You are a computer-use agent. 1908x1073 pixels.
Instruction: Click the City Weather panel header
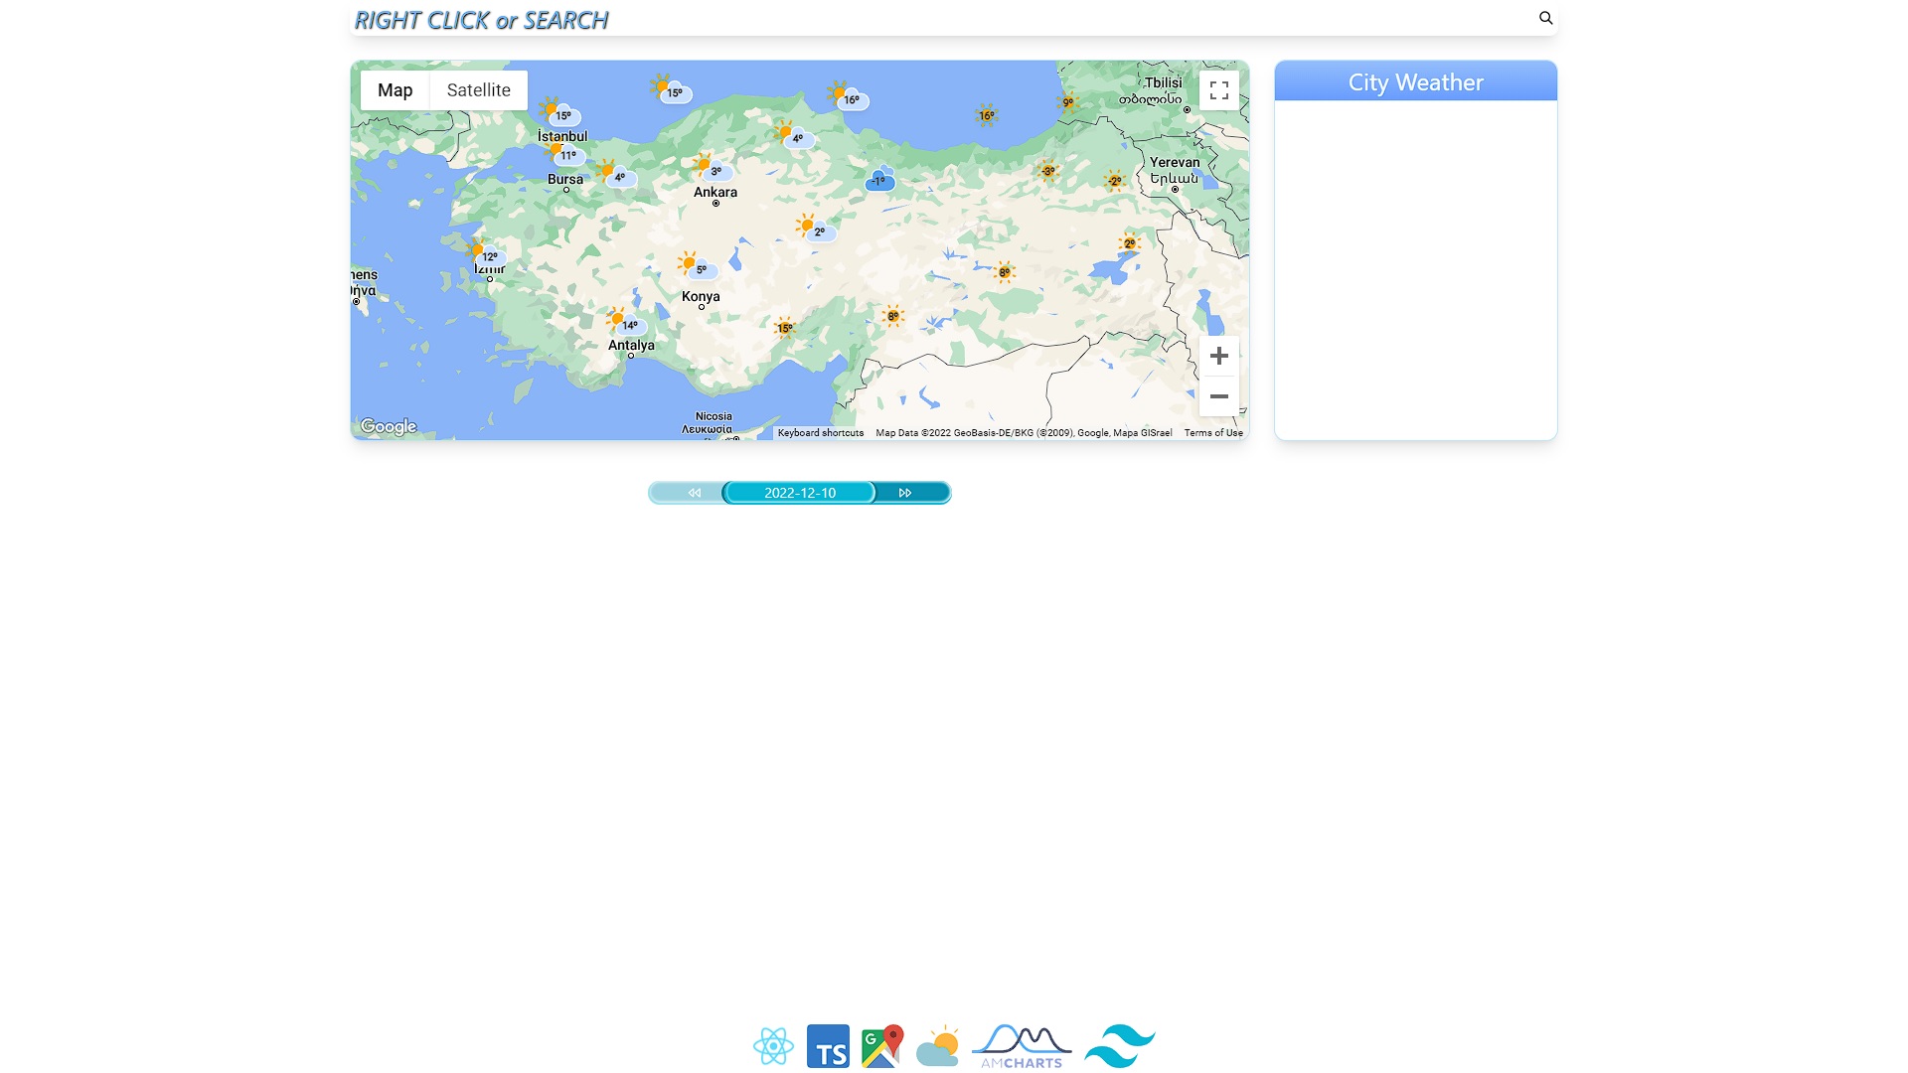1415,81
